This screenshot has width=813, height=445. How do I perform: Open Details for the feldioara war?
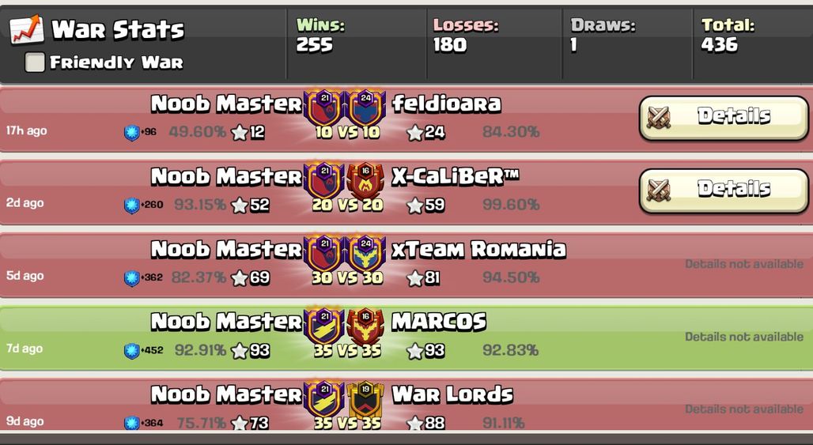click(724, 118)
